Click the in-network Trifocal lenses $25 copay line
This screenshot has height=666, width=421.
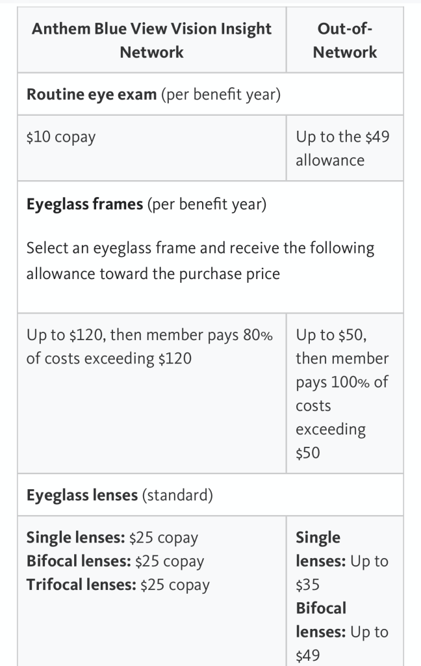click(x=118, y=585)
